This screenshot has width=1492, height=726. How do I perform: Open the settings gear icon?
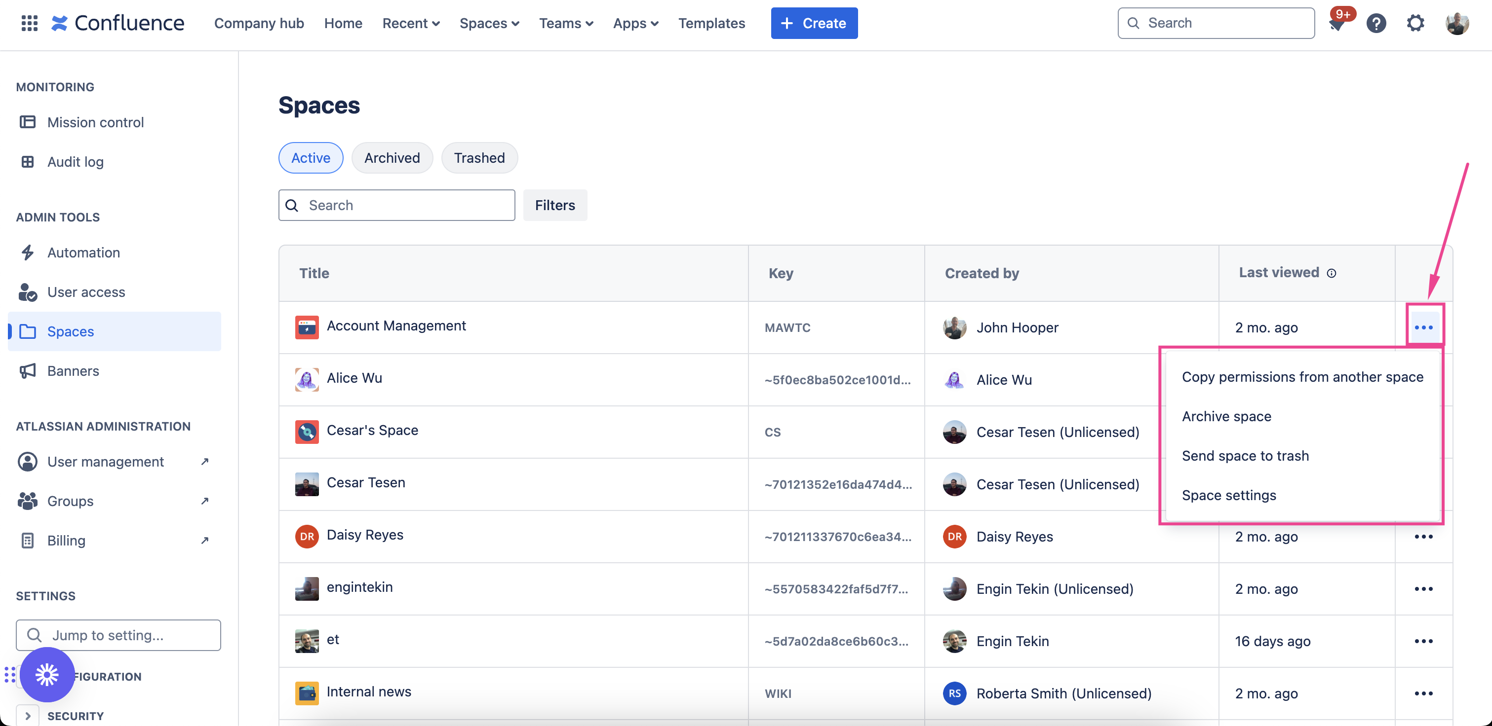coord(1415,23)
